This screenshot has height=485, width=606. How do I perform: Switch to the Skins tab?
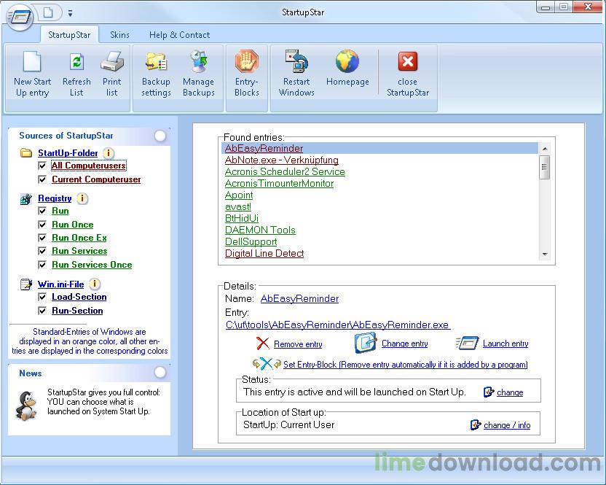tap(119, 35)
